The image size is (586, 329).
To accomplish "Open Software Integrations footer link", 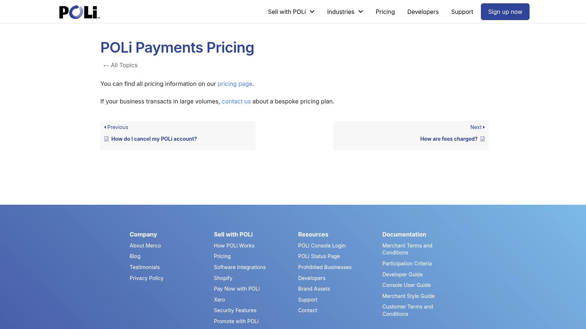I will click(x=240, y=267).
